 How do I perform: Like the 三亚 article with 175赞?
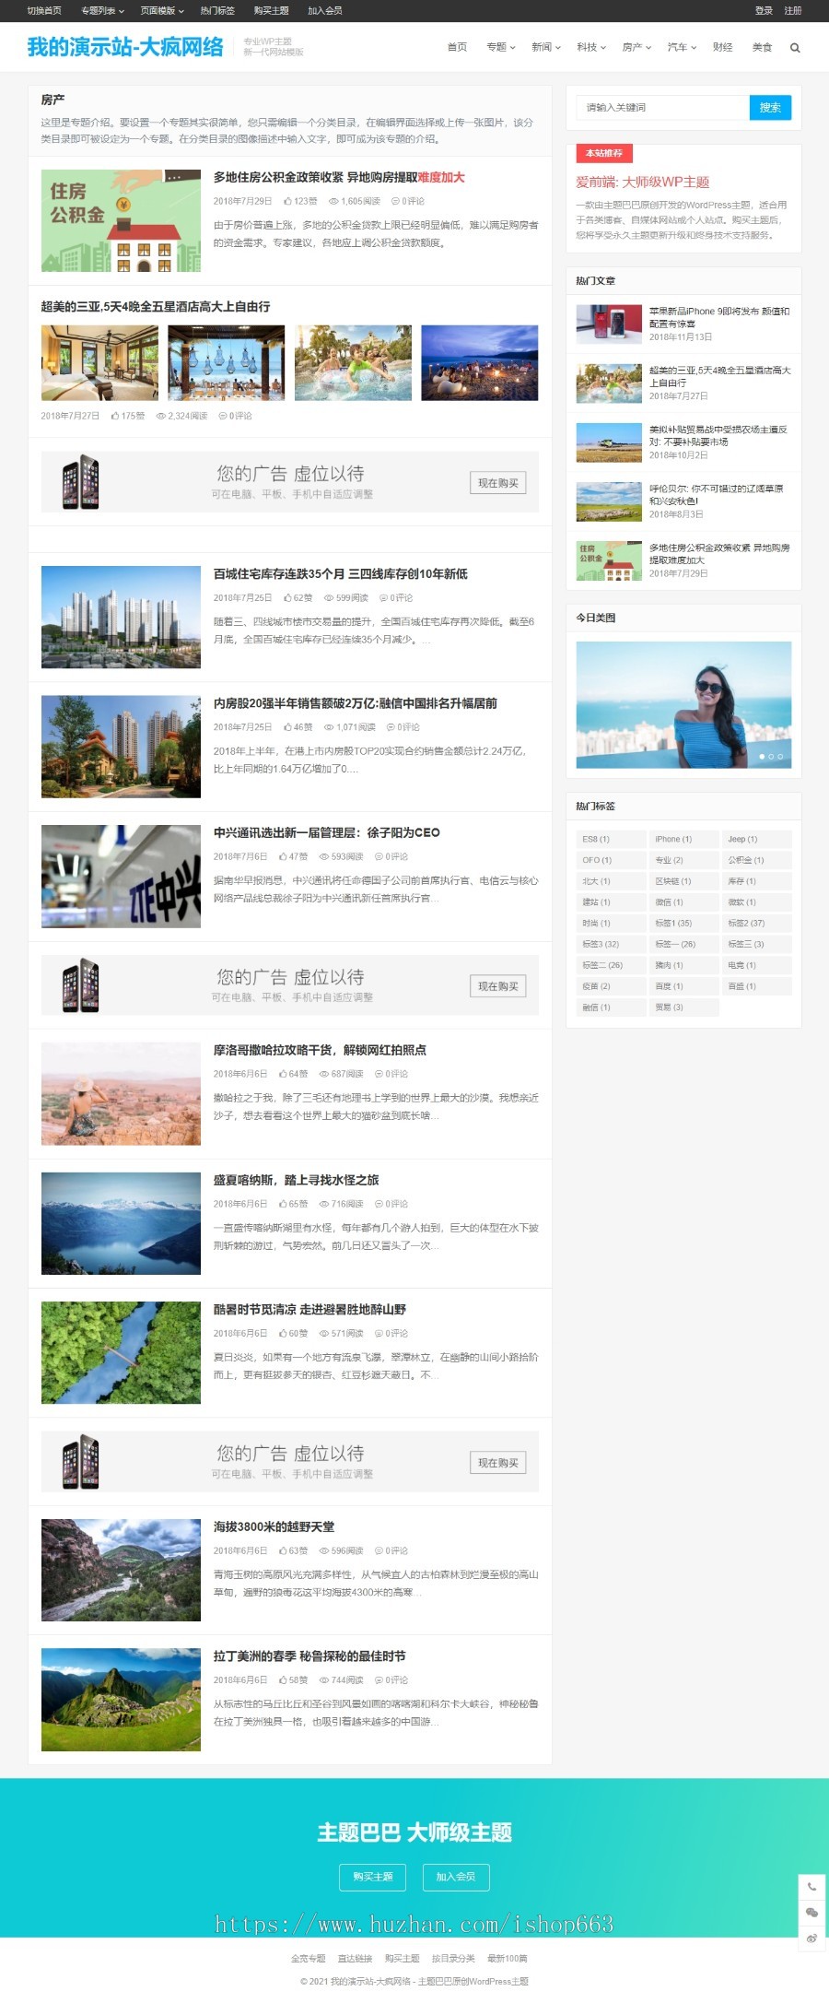tap(115, 416)
